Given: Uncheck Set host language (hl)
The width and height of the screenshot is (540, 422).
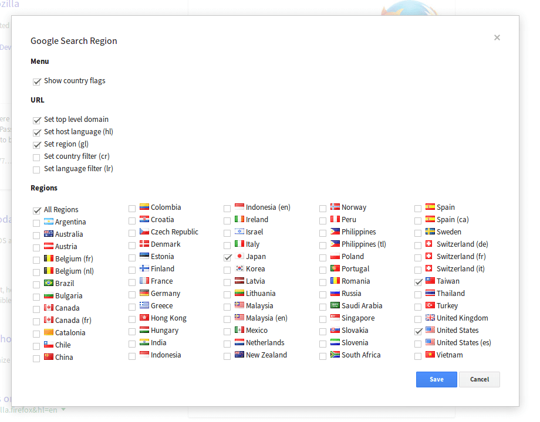Looking at the screenshot, I should coord(36,132).
